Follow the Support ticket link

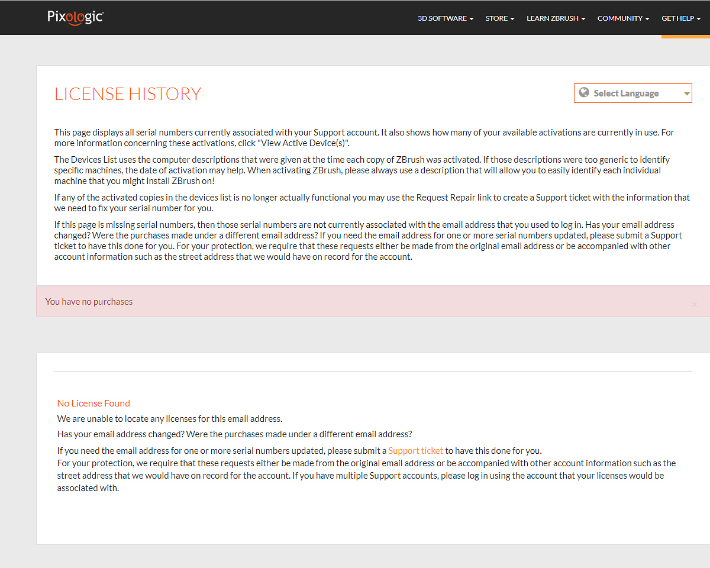[x=415, y=451]
